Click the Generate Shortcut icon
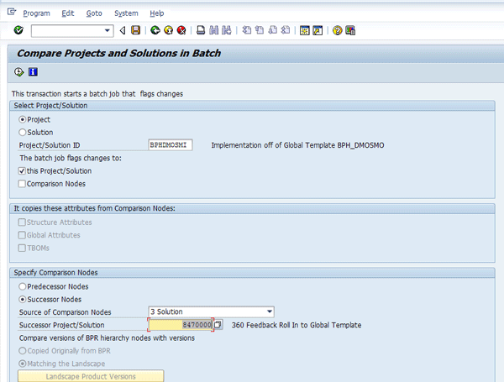This screenshot has width=504, height=382. [x=318, y=30]
